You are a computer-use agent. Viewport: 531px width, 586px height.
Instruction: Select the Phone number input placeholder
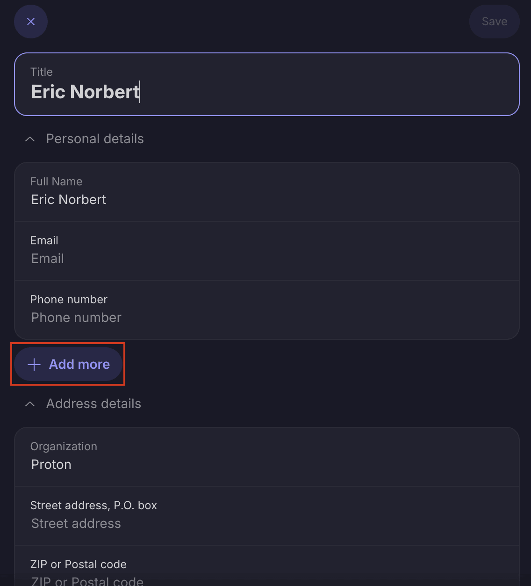[76, 318]
